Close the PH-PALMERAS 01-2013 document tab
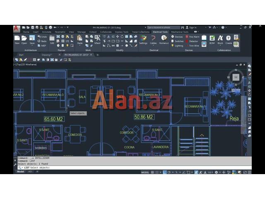This screenshot has height=199, width=265. pyautogui.click(x=91, y=55)
